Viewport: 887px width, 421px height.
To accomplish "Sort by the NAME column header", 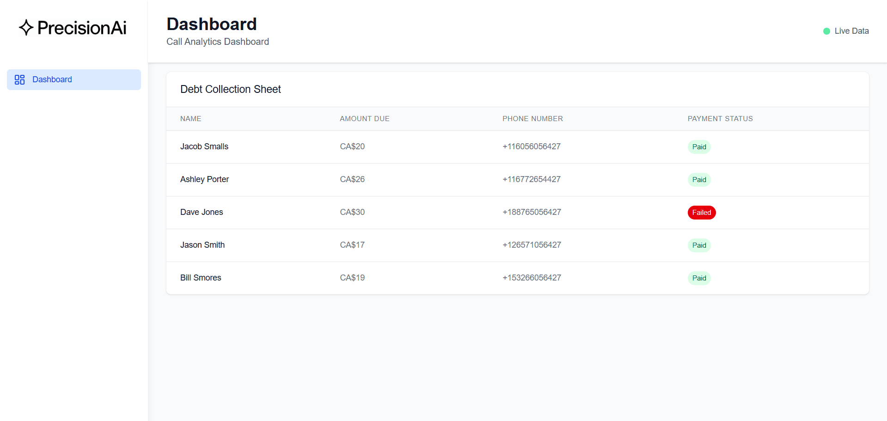I will coord(190,119).
